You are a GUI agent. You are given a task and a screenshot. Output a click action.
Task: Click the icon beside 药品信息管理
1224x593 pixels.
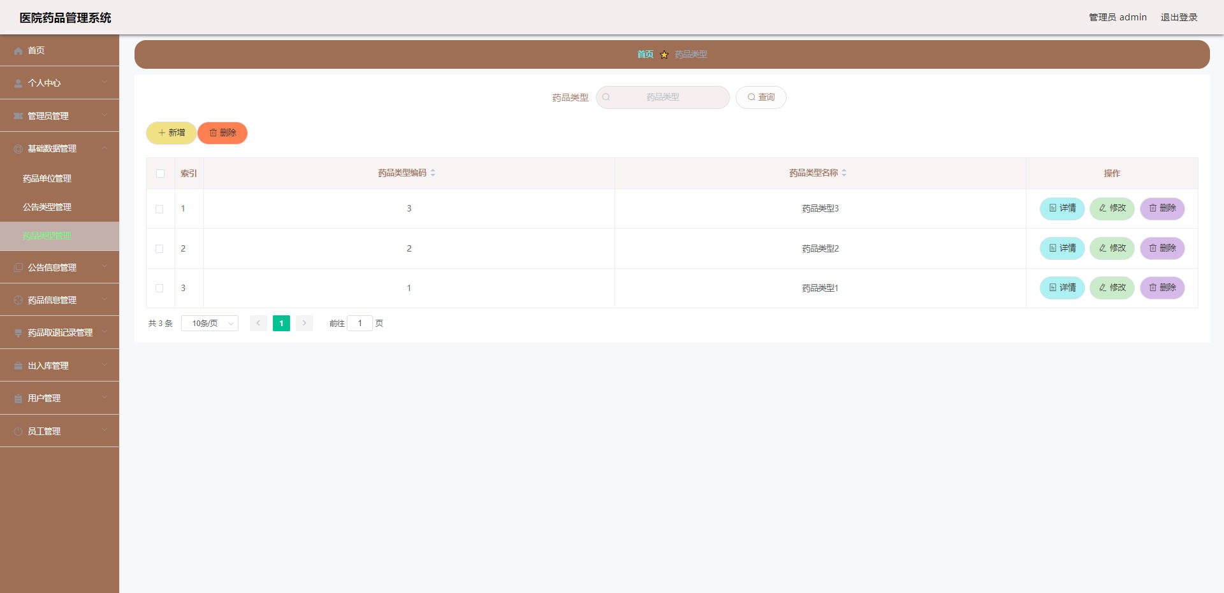(18, 300)
